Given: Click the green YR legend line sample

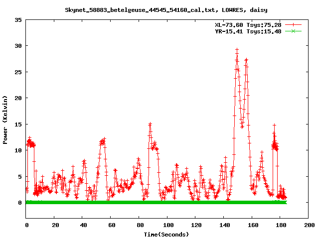Looking at the screenshot, I should click(x=293, y=31).
